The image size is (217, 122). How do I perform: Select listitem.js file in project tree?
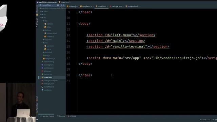[50, 37]
